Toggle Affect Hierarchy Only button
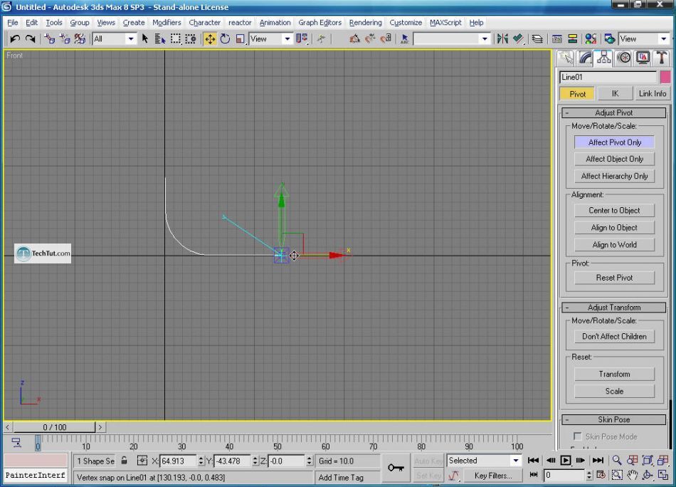The width and height of the screenshot is (676, 487). point(614,176)
